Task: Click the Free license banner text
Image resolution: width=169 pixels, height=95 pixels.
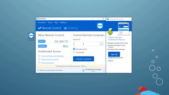Action: pos(71,66)
